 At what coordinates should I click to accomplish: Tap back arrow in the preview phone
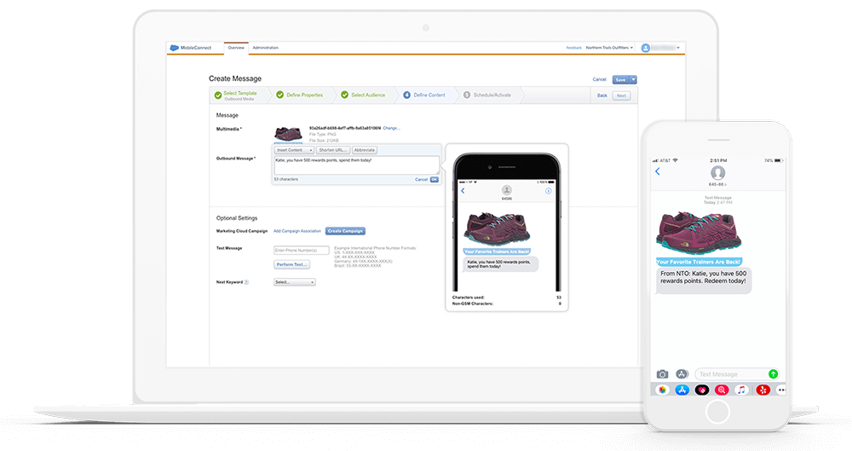pyautogui.click(x=463, y=190)
